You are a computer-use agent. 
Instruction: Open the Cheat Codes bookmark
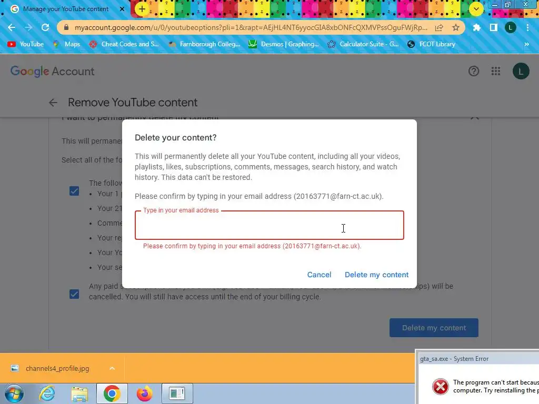(124, 44)
